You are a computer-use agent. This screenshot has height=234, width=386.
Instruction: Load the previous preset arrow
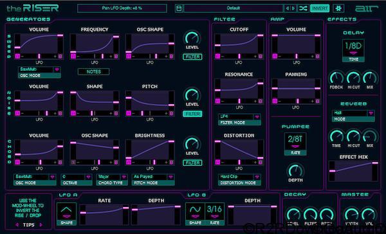point(287,8)
